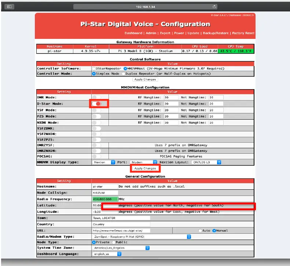
Task: Click YSF Mode Net Hangtime field
Action: (216, 110)
